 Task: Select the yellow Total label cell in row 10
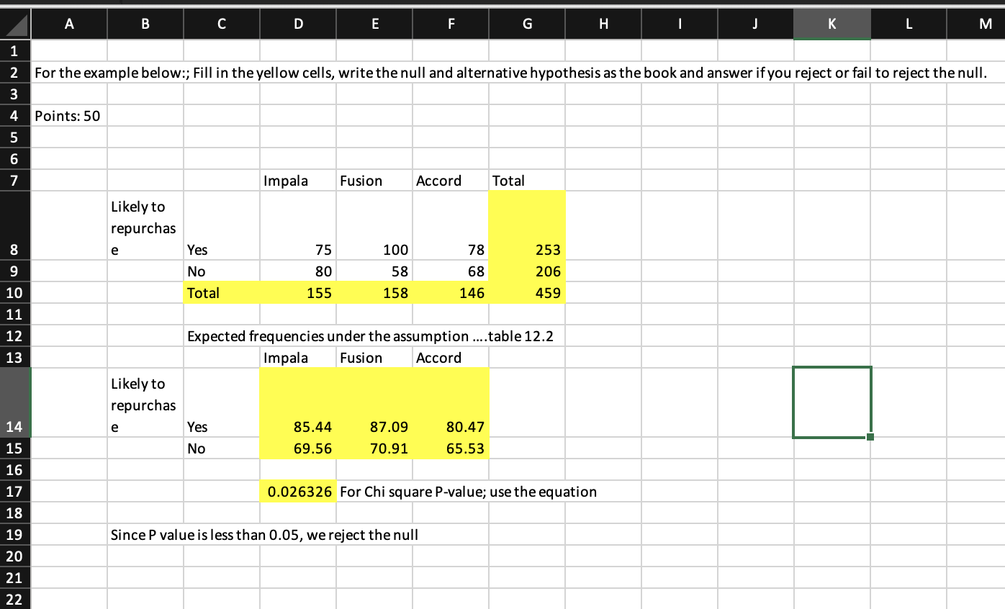tap(221, 293)
